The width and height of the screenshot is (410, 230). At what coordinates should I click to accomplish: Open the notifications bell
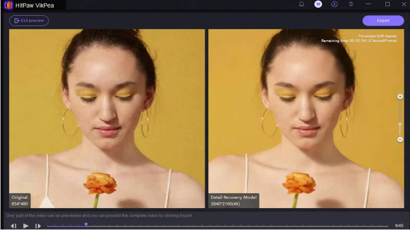tap(301, 4)
